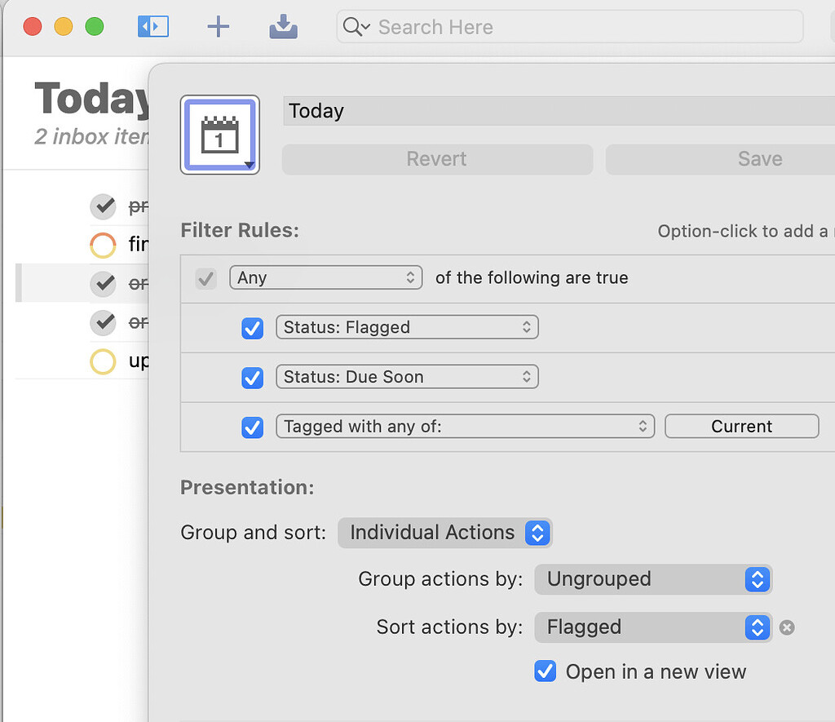Click the inbox import icon in the toolbar
This screenshot has width=835, height=722.
(x=283, y=26)
